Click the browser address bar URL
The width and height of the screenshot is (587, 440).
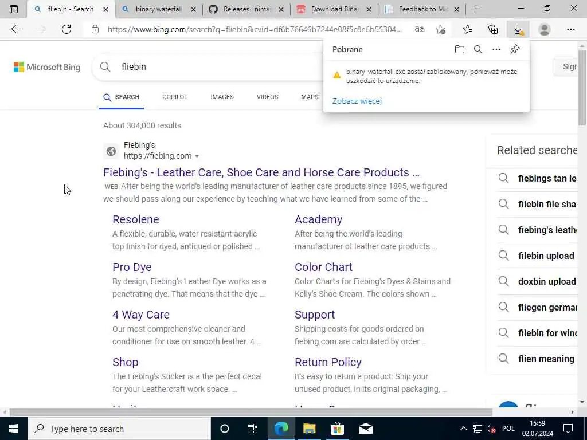click(x=255, y=29)
